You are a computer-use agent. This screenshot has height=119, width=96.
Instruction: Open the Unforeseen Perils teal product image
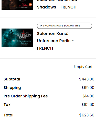pos(17,38)
